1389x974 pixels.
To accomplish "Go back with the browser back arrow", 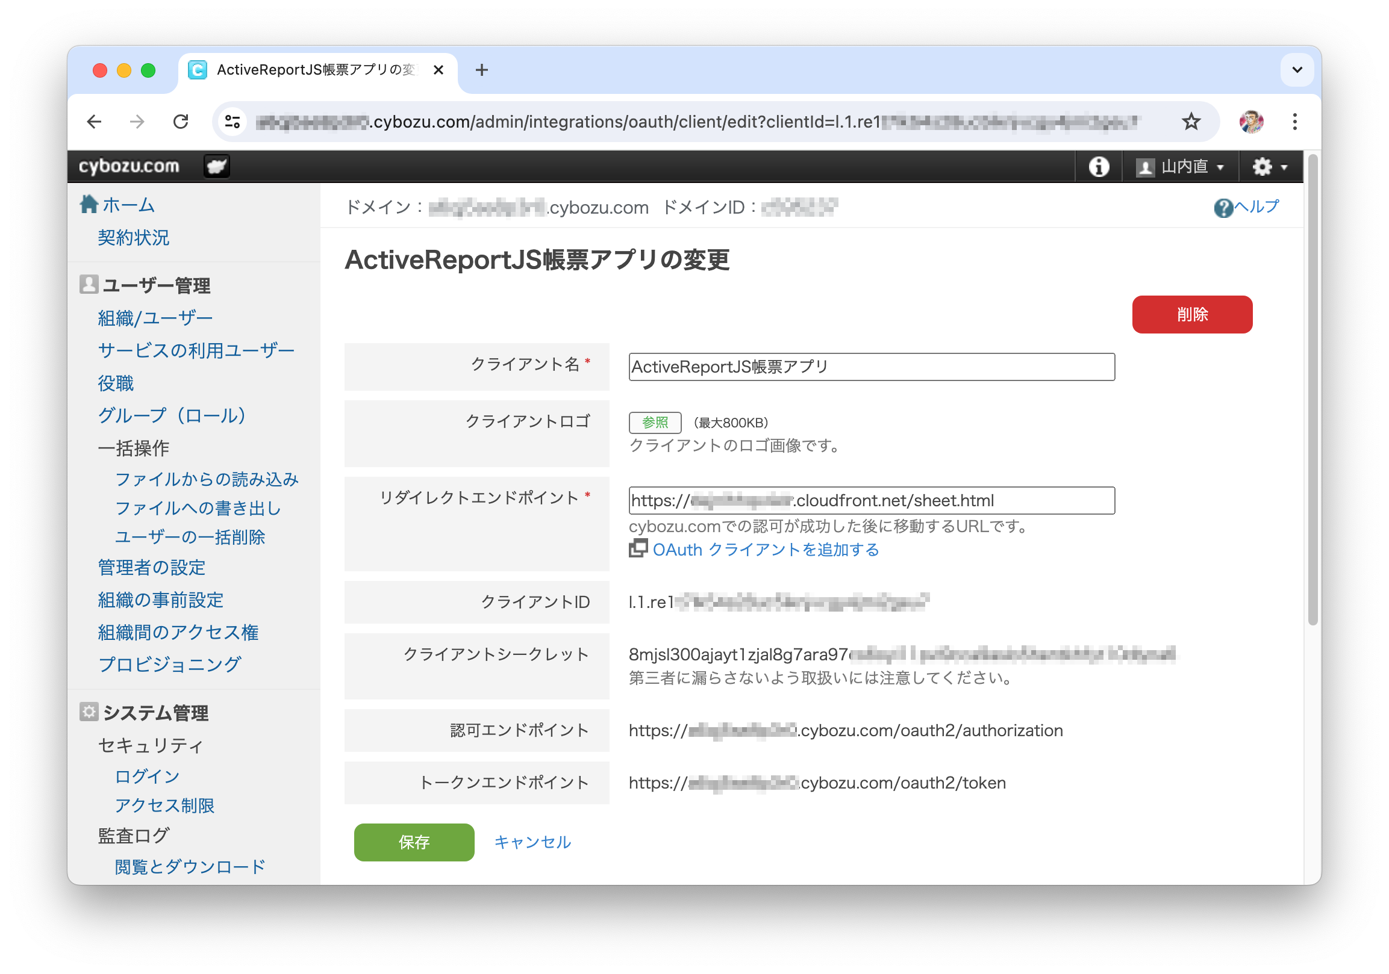I will [x=95, y=122].
